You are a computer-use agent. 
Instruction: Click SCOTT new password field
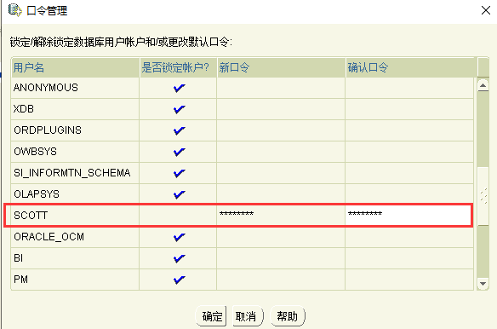click(x=281, y=216)
